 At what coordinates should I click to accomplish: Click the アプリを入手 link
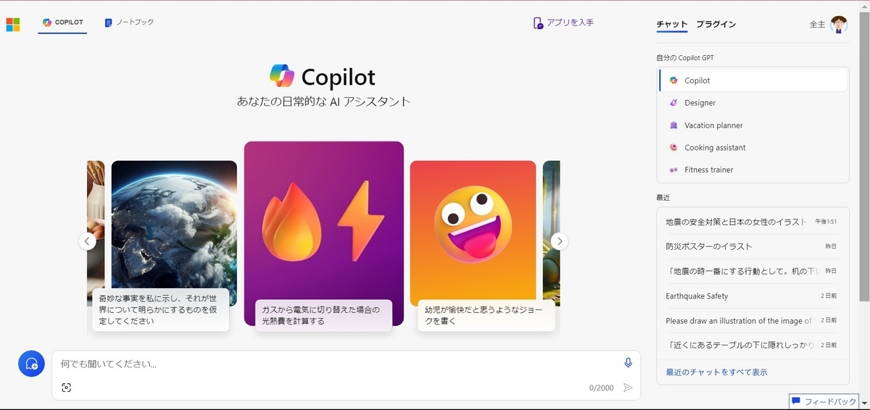click(563, 22)
